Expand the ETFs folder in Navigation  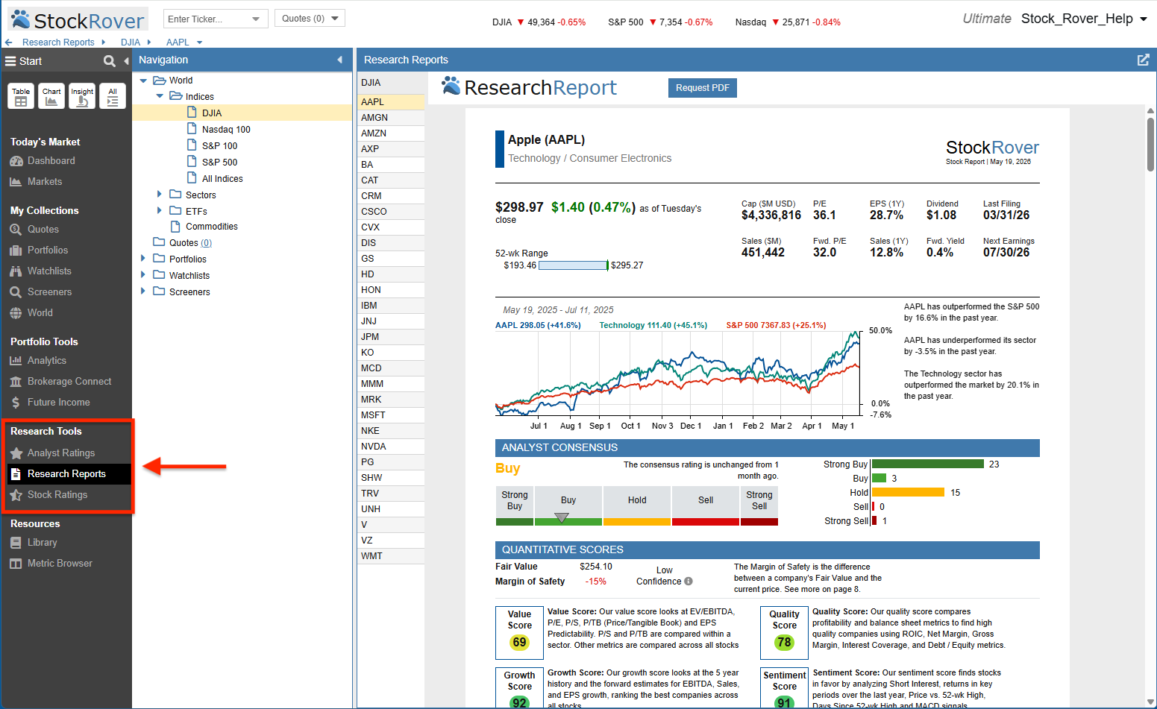coord(160,211)
